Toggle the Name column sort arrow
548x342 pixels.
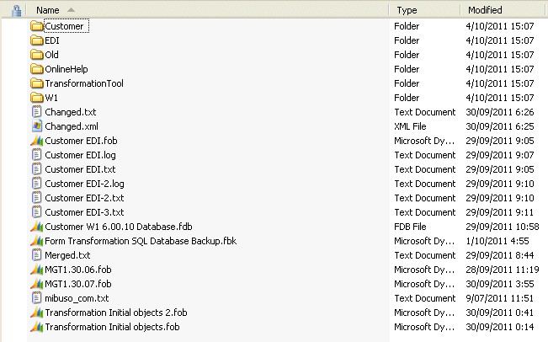[x=70, y=10]
